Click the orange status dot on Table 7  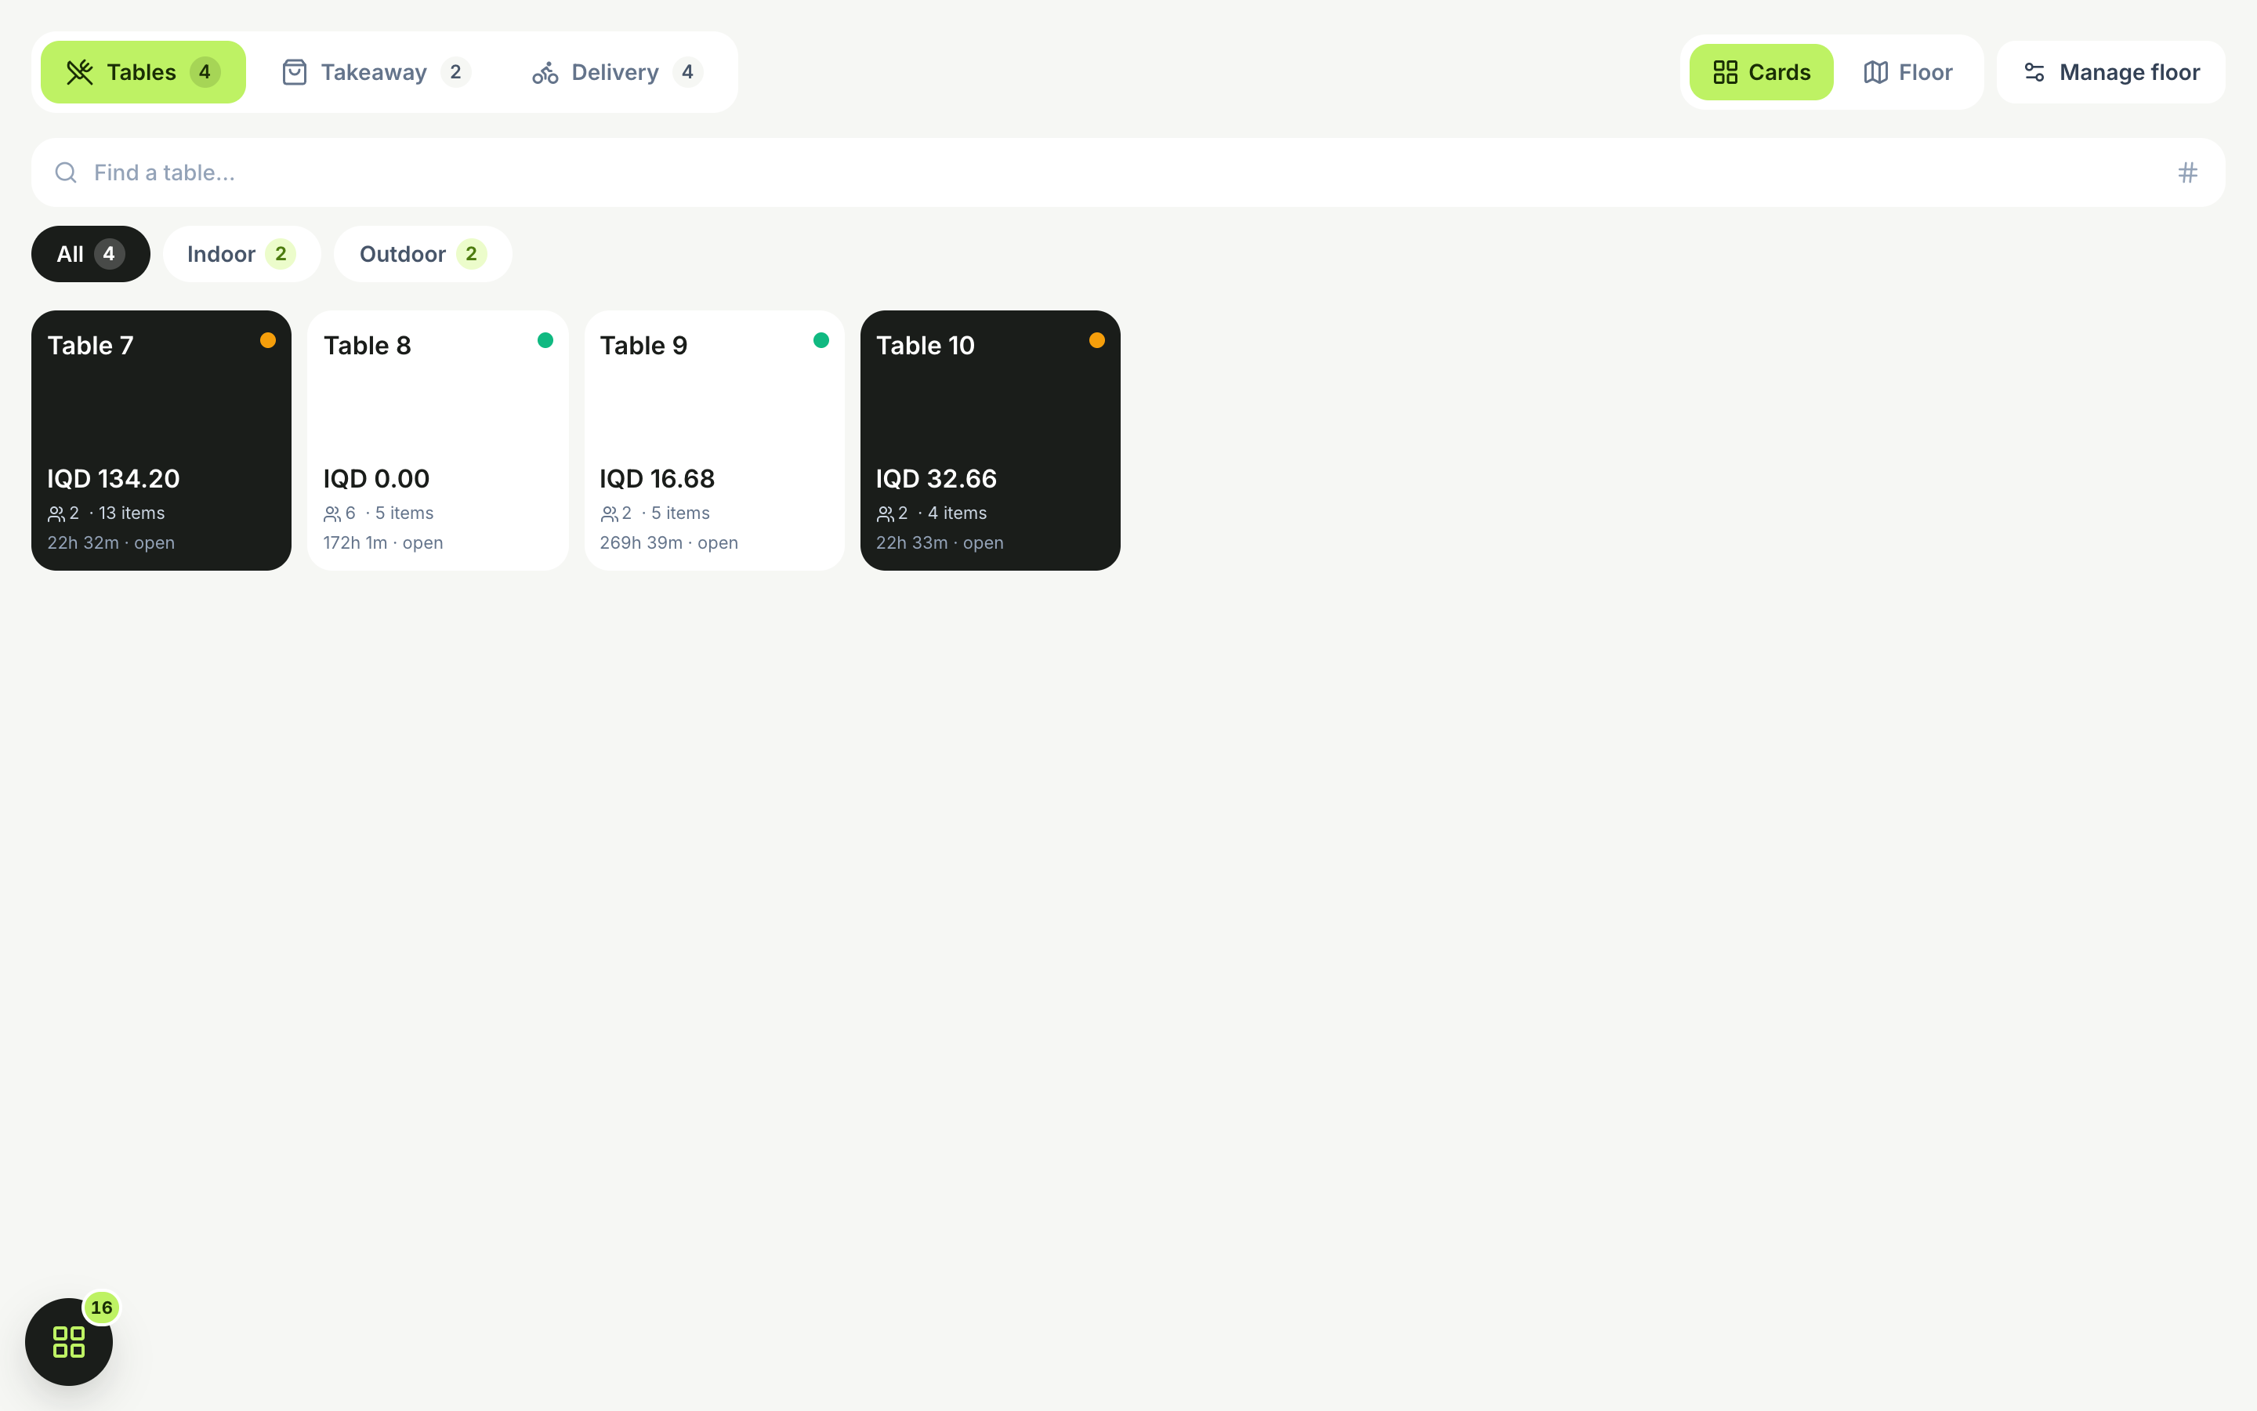[x=268, y=341]
